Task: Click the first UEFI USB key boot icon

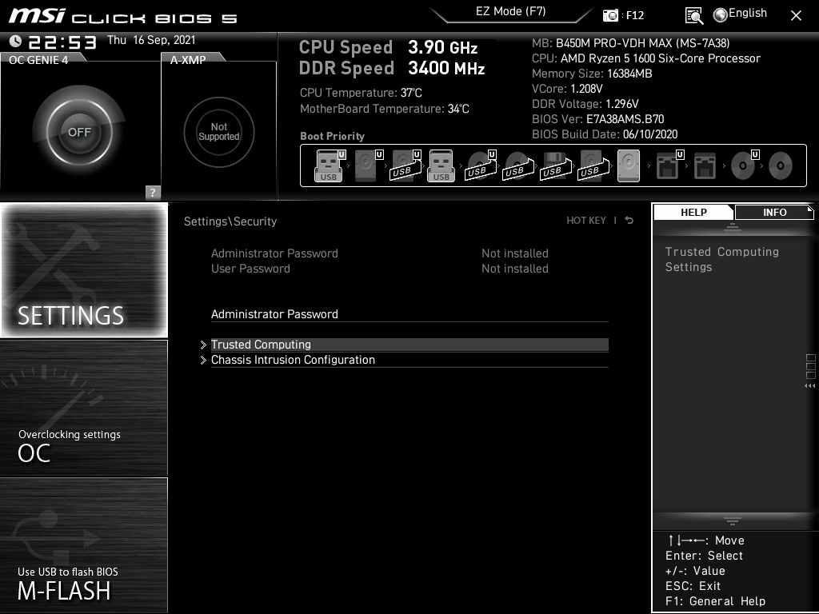Action: coord(329,166)
